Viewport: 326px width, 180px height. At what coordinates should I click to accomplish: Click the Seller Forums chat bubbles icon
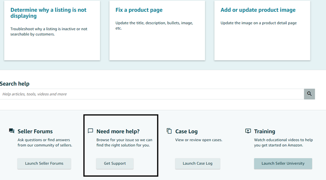tap(12, 131)
